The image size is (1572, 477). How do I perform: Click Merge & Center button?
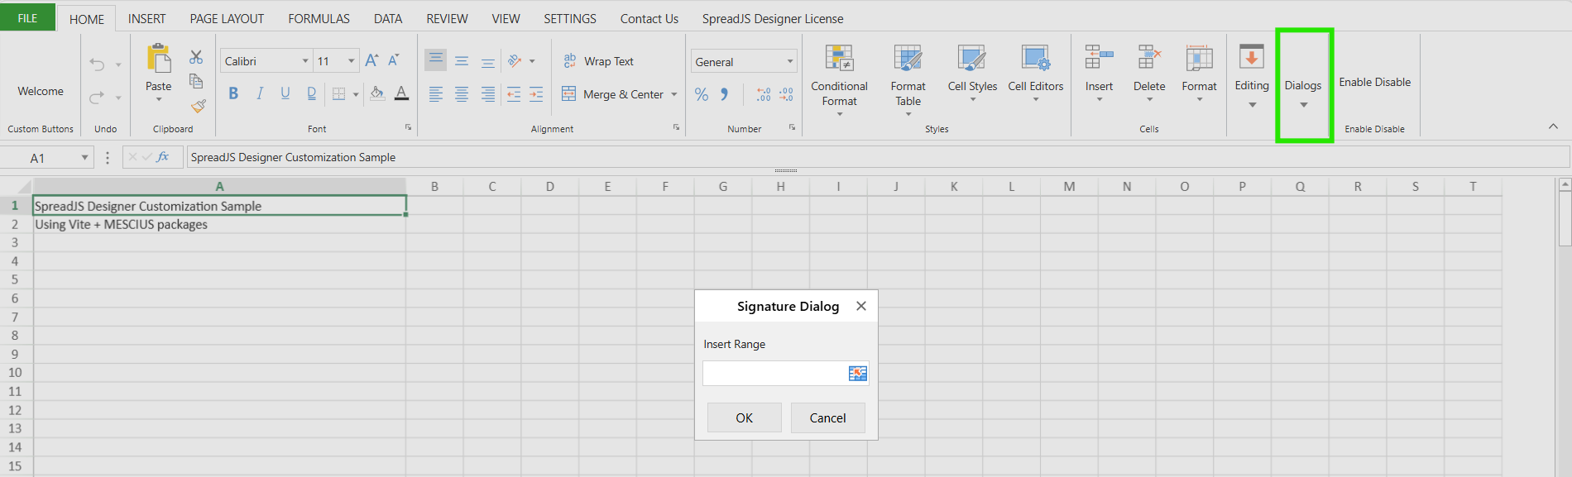612,94
